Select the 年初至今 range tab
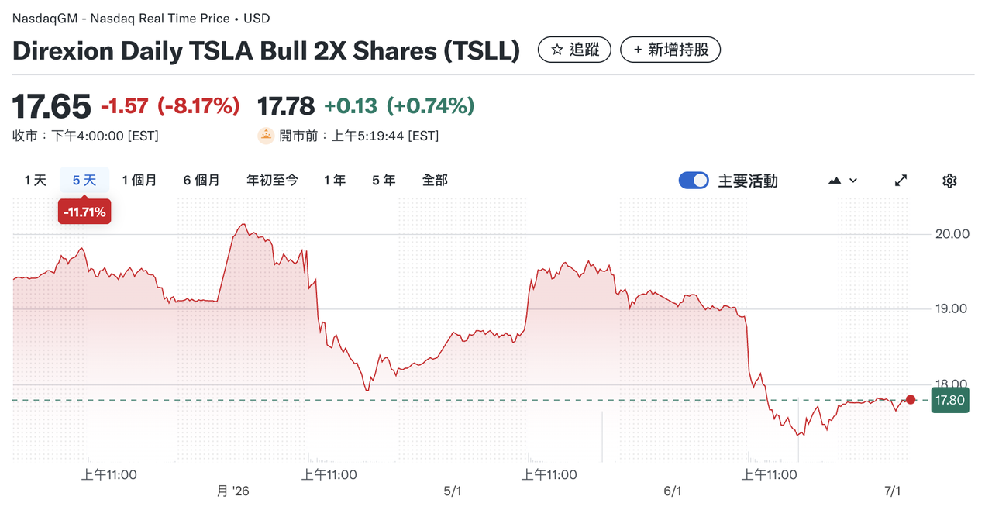Image resolution: width=992 pixels, height=510 pixels. click(271, 179)
